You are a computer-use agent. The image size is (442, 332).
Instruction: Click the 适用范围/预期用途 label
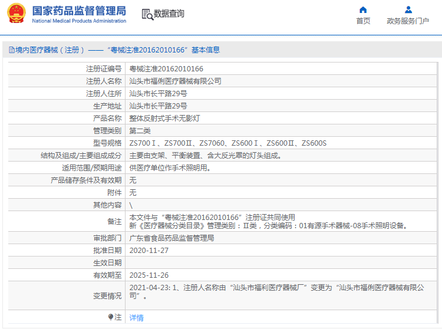pos(91,168)
